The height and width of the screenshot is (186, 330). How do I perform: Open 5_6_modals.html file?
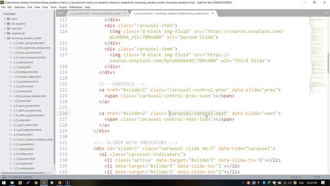point(23,164)
